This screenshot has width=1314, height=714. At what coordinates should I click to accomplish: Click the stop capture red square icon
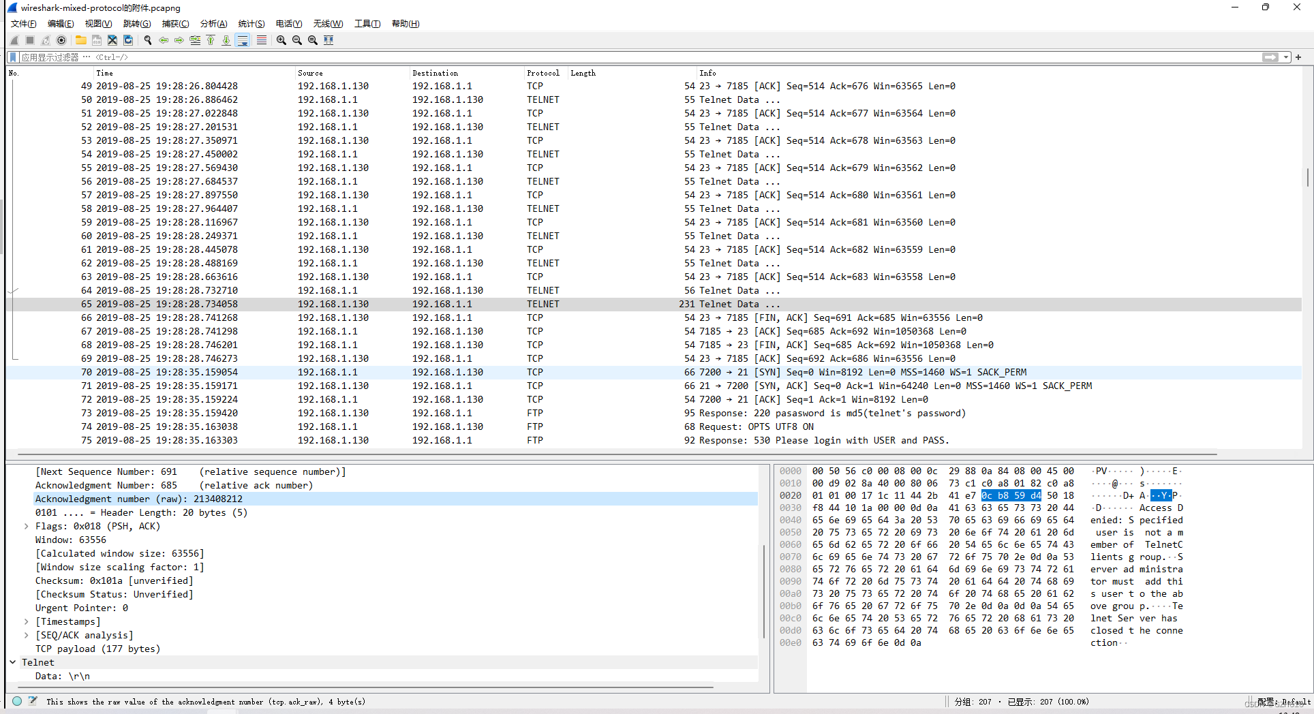pos(29,40)
